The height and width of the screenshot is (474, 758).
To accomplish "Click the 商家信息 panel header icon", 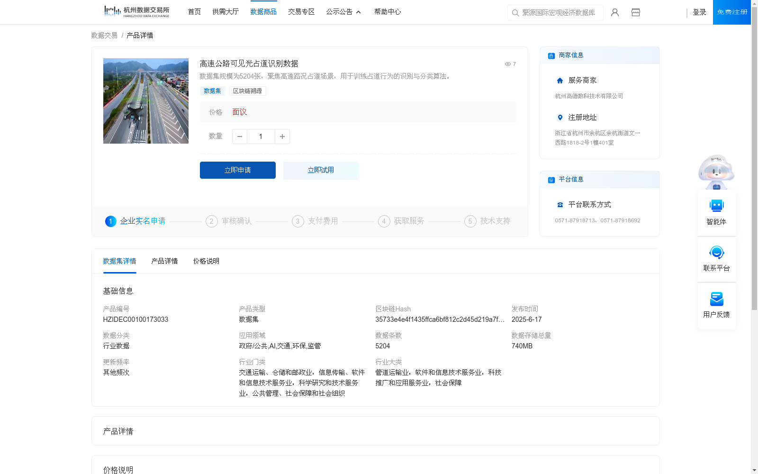I will click(x=551, y=55).
